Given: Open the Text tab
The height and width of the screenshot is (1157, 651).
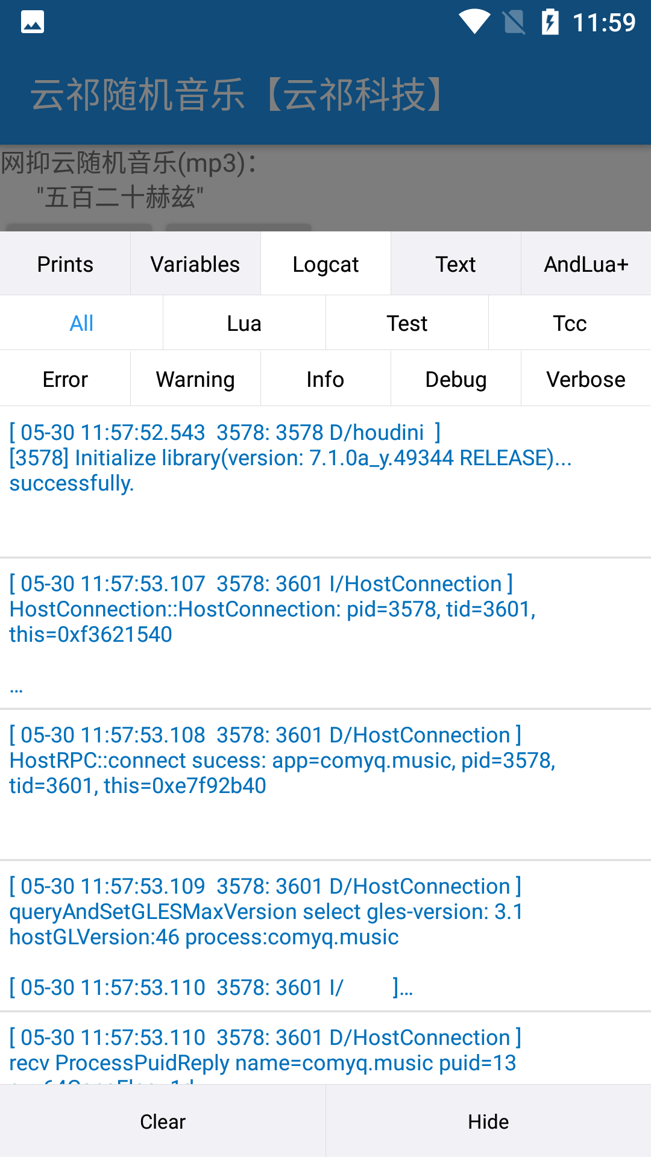Looking at the screenshot, I should point(456,264).
